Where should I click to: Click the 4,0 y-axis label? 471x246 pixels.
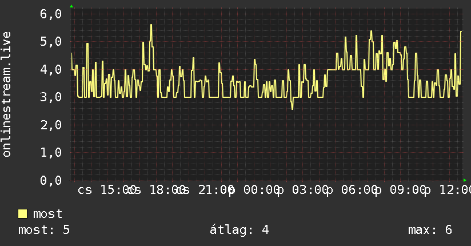tap(51, 69)
